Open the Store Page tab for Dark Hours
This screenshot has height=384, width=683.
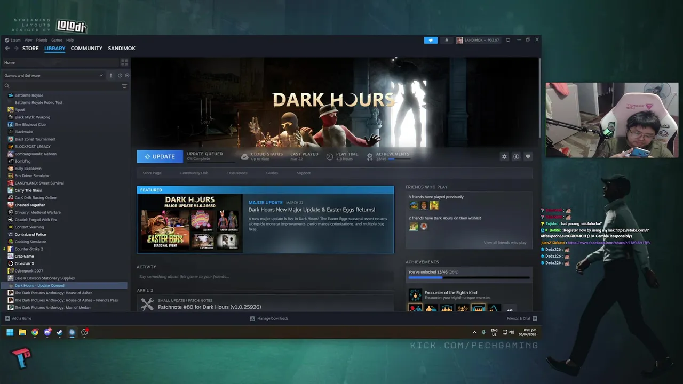(152, 173)
